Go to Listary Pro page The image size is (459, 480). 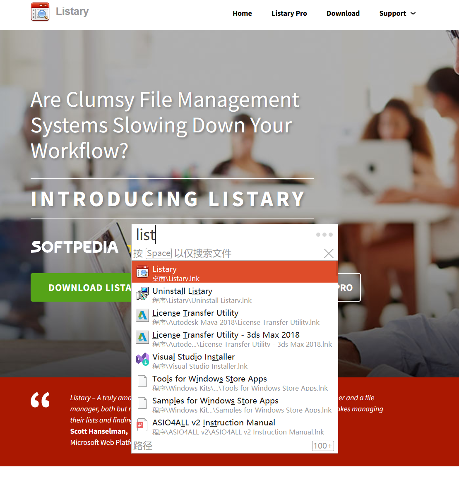coord(289,13)
